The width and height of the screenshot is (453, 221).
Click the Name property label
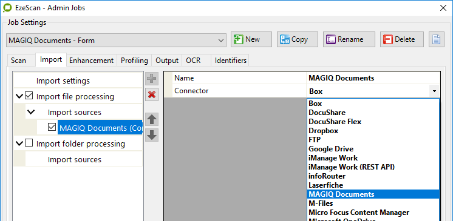pyautogui.click(x=184, y=78)
